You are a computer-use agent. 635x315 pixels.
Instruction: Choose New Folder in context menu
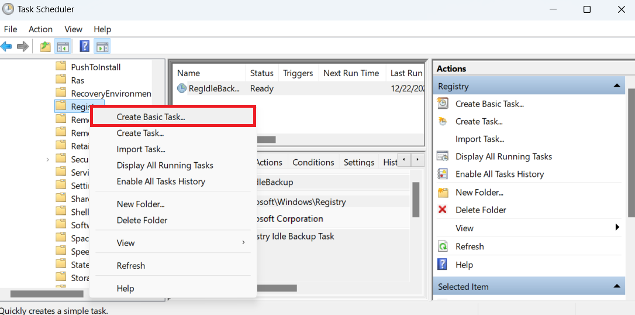[173, 204]
